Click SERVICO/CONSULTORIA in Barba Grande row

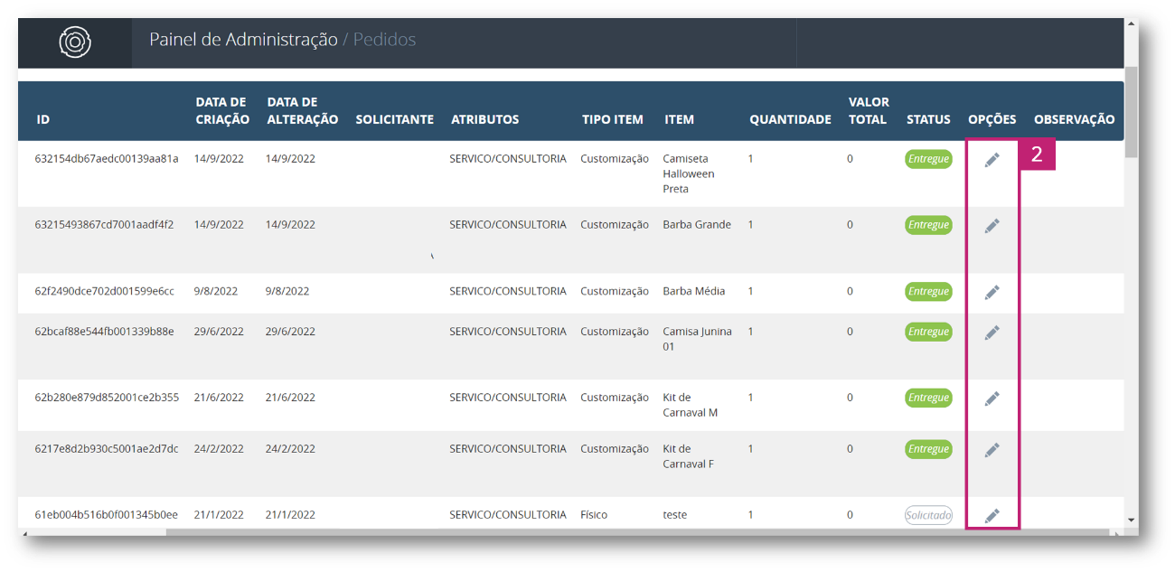click(508, 225)
